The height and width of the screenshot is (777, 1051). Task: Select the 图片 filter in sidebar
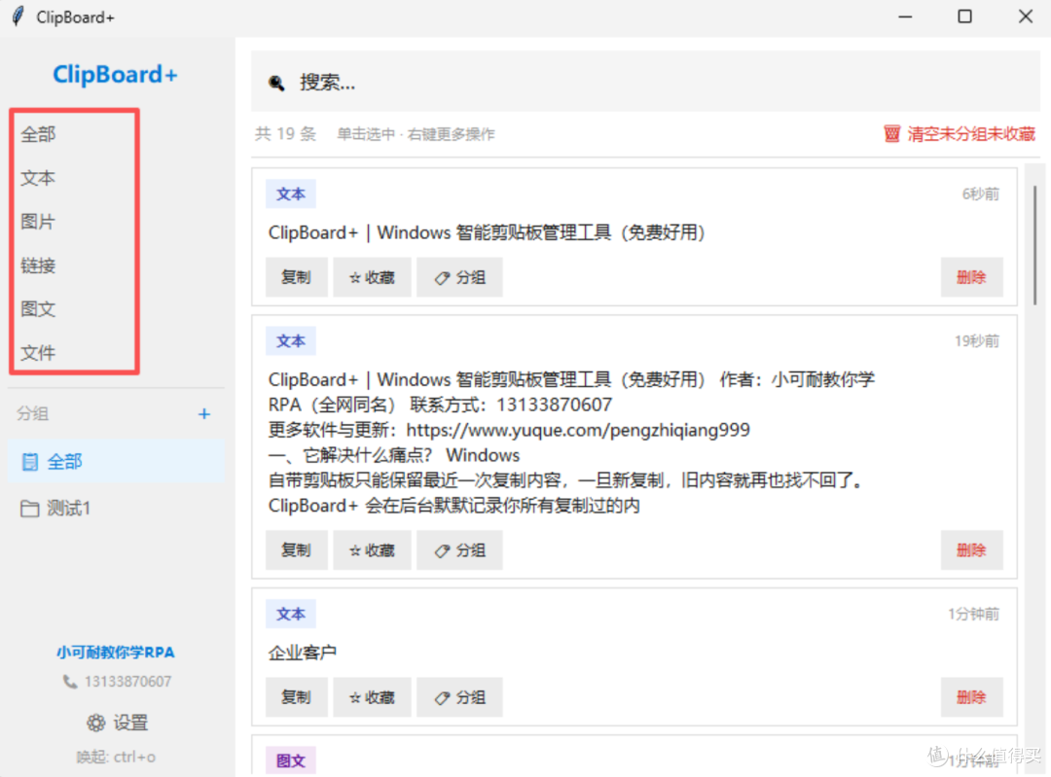tap(38, 222)
